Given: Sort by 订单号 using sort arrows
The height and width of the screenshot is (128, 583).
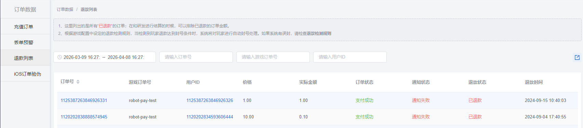Looking at the screenshot, I should [78, 82].
